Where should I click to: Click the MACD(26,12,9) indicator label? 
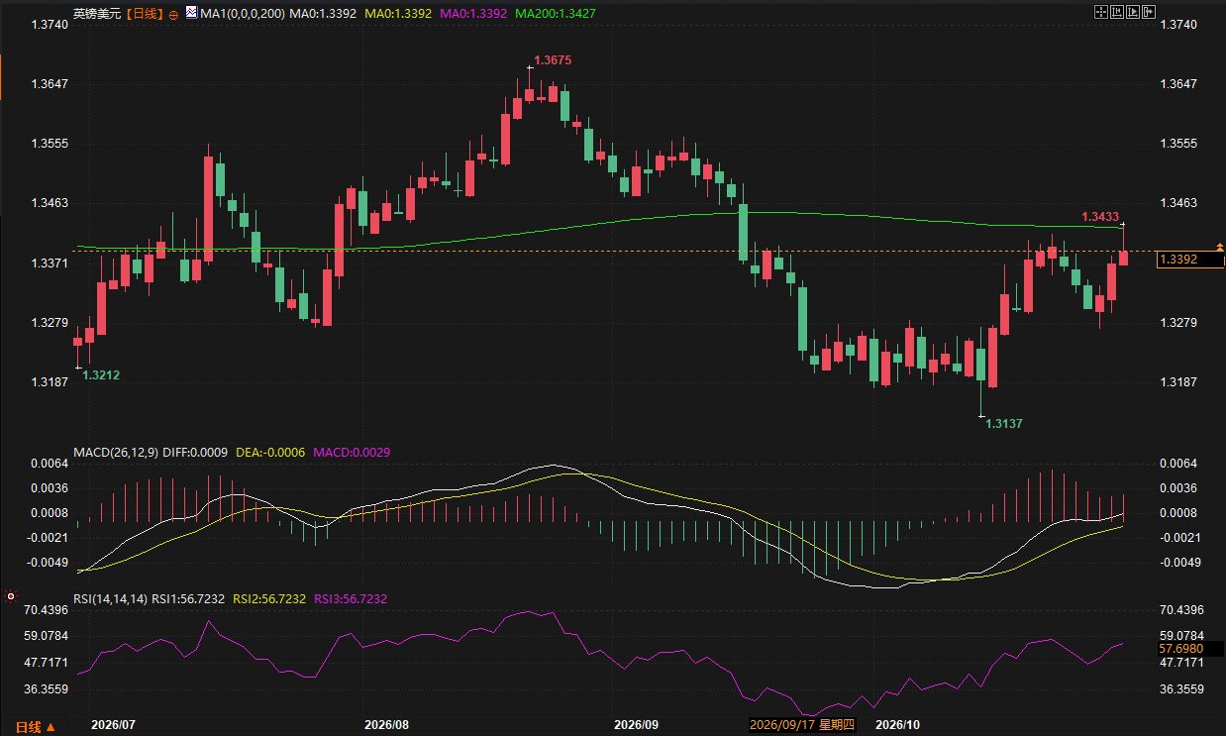click(x=117, y=453)
